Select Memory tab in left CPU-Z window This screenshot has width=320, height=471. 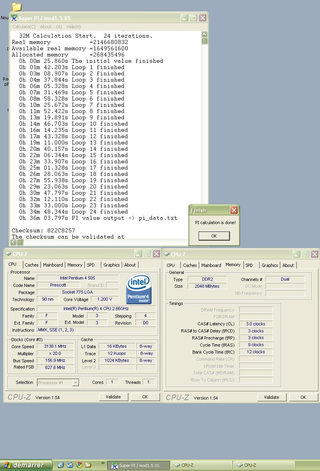pos(75,265)
